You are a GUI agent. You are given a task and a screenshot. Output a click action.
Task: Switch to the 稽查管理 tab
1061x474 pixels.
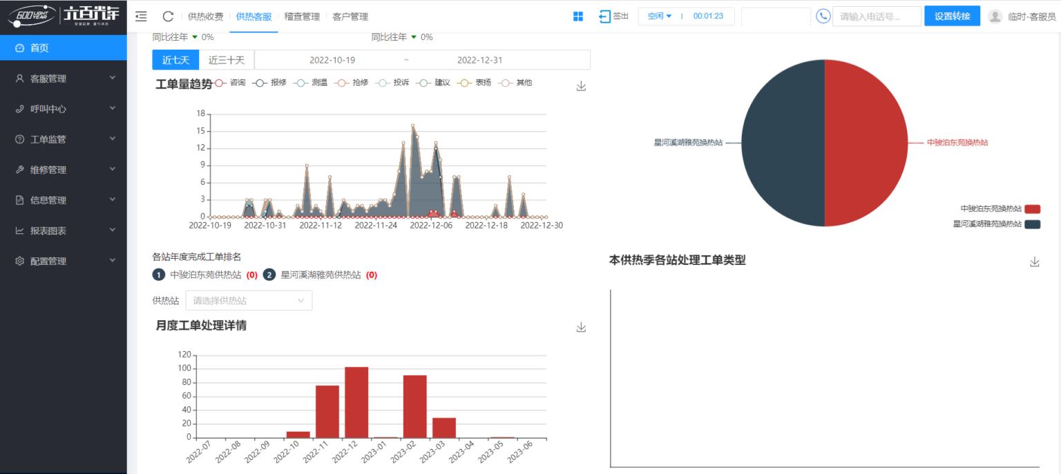coord(302,17)
